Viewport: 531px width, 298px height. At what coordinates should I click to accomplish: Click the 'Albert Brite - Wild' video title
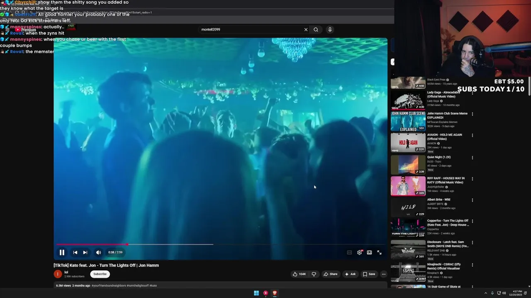438,199
